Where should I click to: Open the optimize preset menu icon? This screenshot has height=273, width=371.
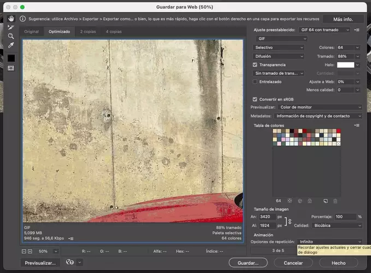357,30
